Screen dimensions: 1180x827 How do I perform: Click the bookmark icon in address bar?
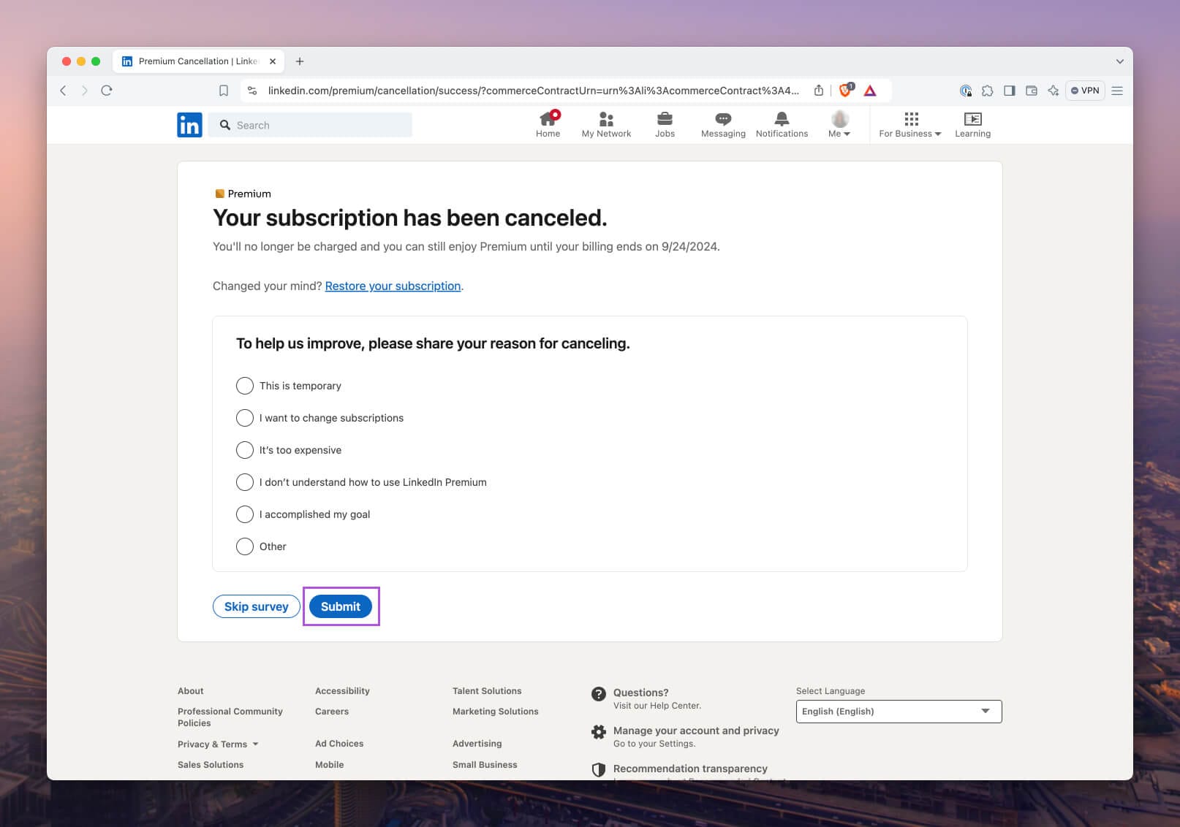click(x=224, y=91)
